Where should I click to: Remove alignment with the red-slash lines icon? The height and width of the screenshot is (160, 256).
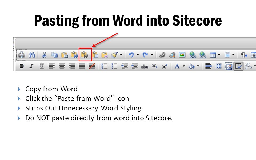pos(92,66)
